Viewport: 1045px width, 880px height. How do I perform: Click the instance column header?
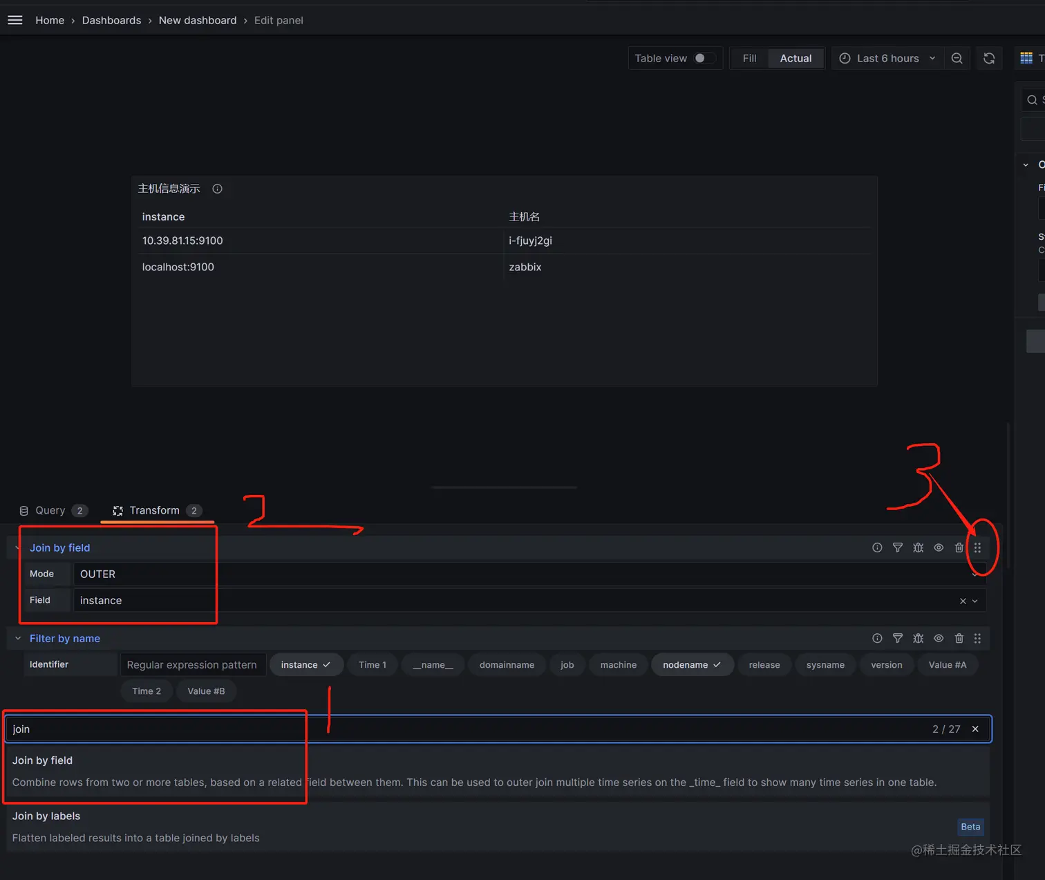[164, 216]
